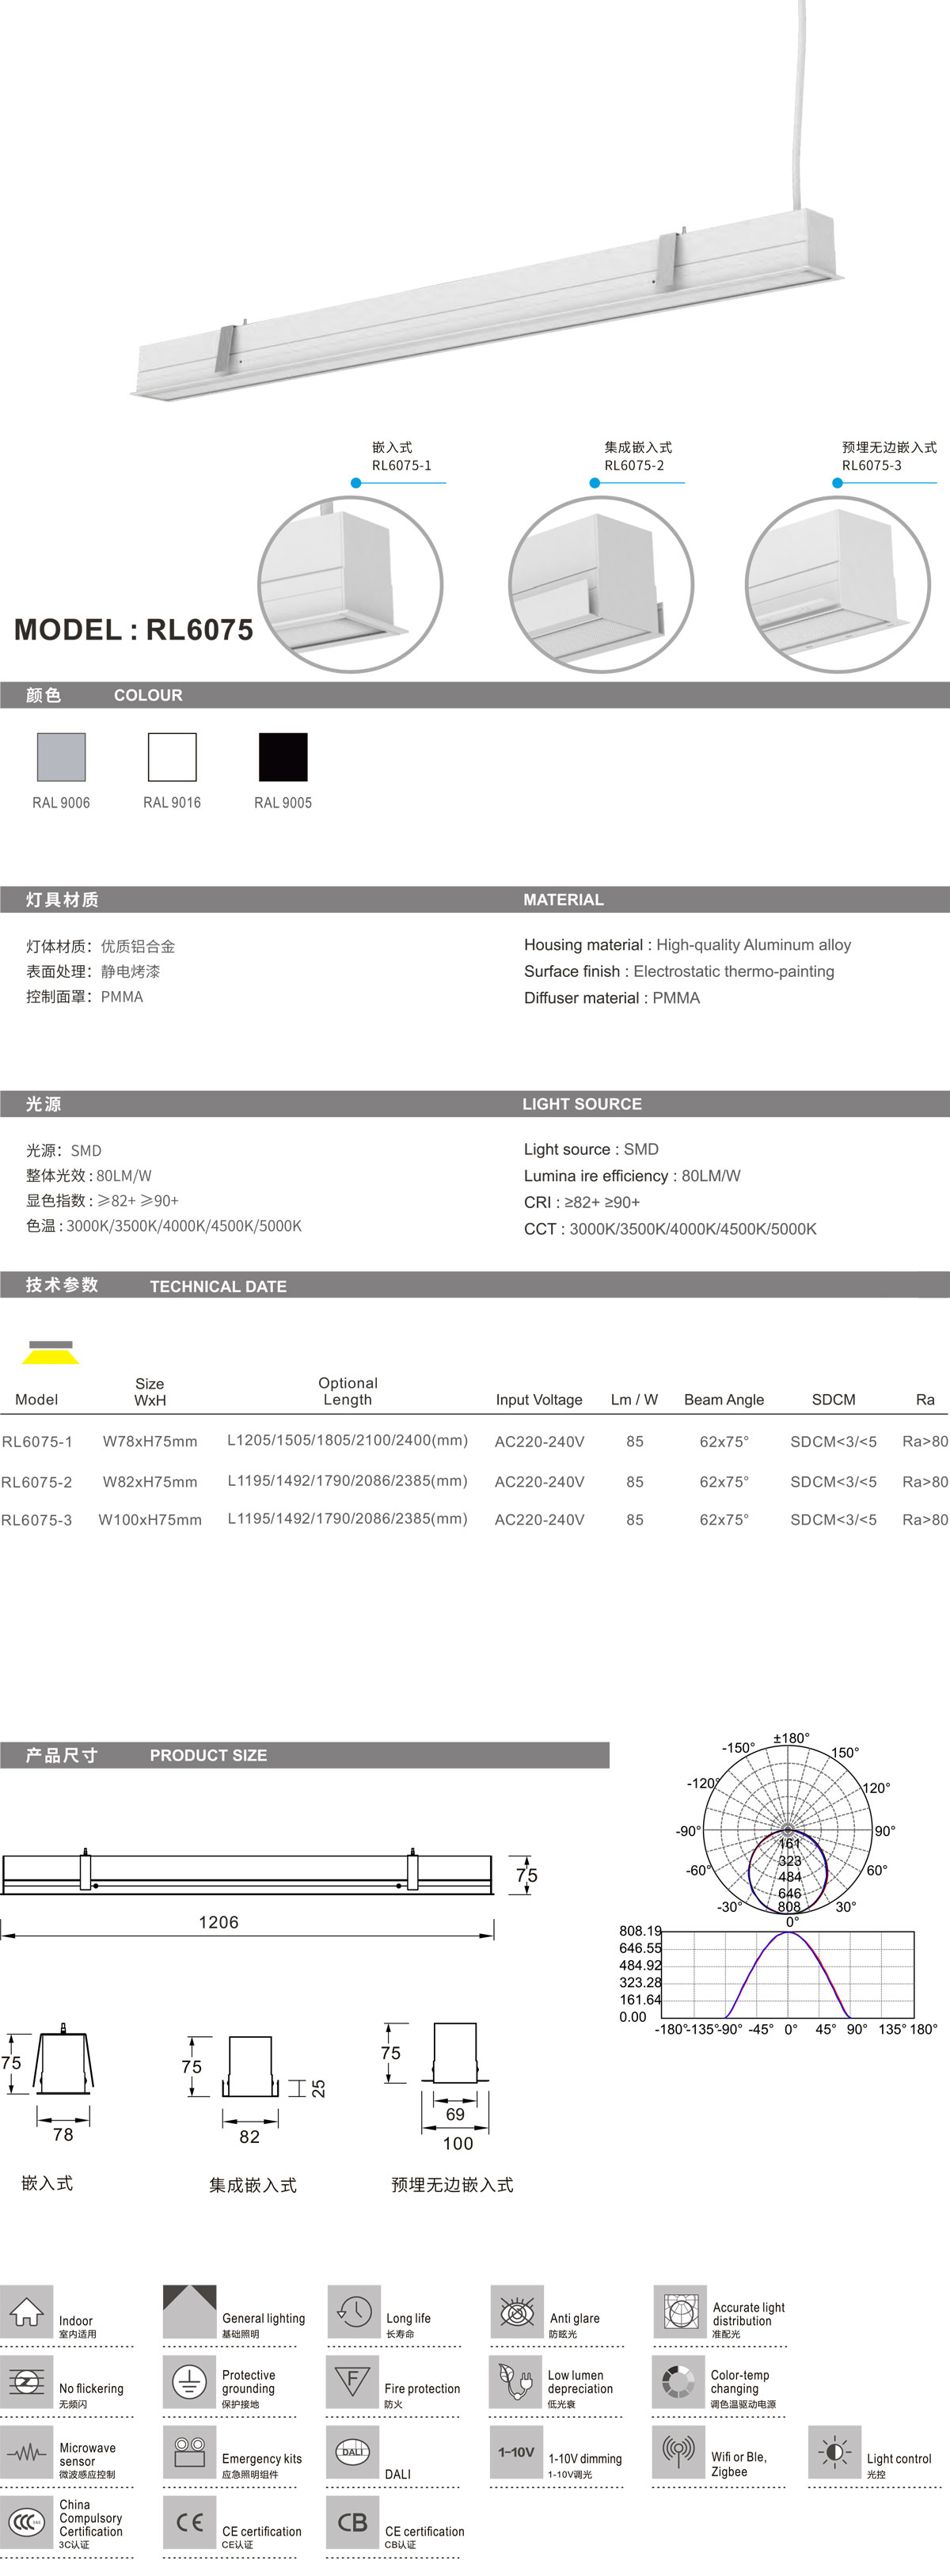Click the RL6075-1 circular detail thumbnail
The width and height of the screenshot is (950, 2576).
tap(351, 584)
